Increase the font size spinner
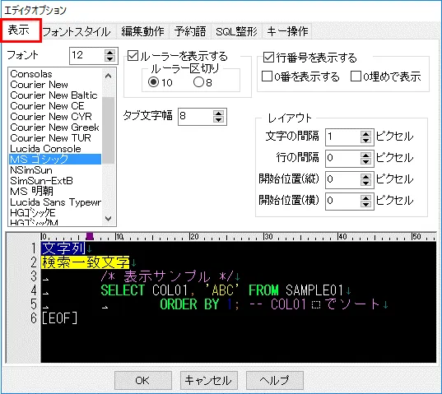This screenshot has width=442, height=394. click(109, 53)
